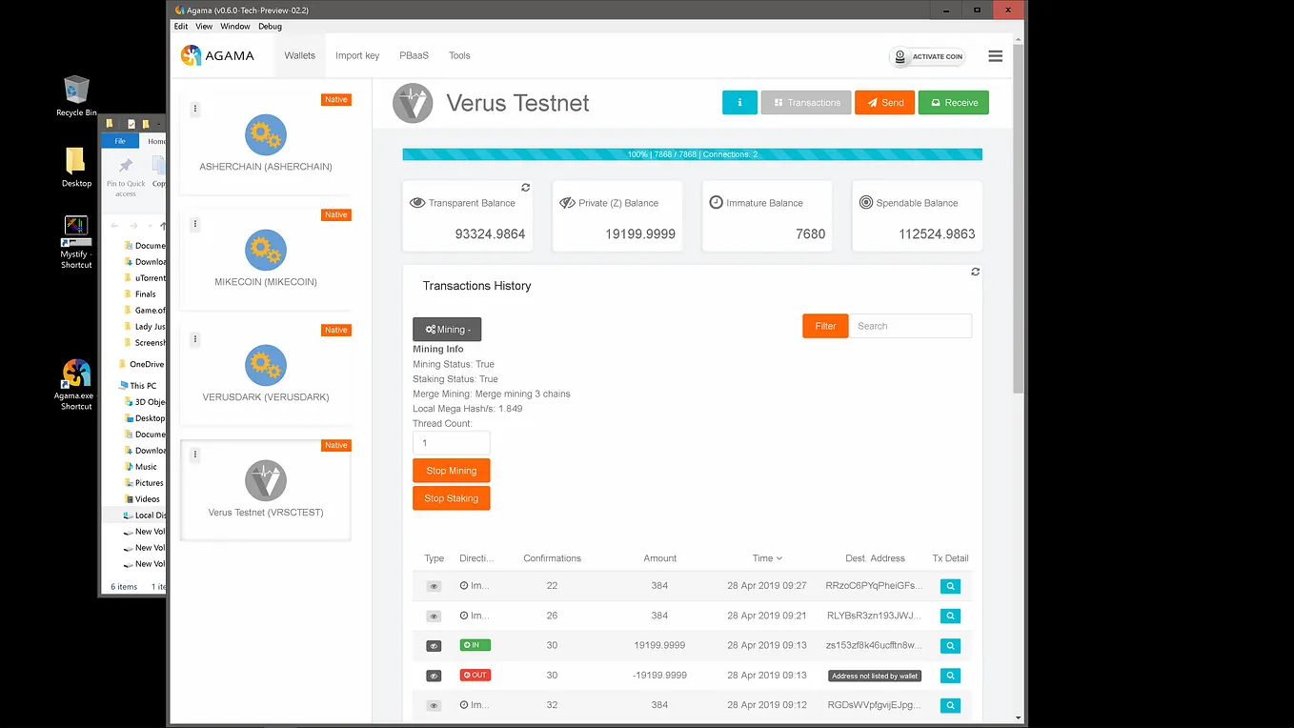The width and height of the screenshot is (1294, 728).
Task: Open the Debug menu
Action: (270, 27)
